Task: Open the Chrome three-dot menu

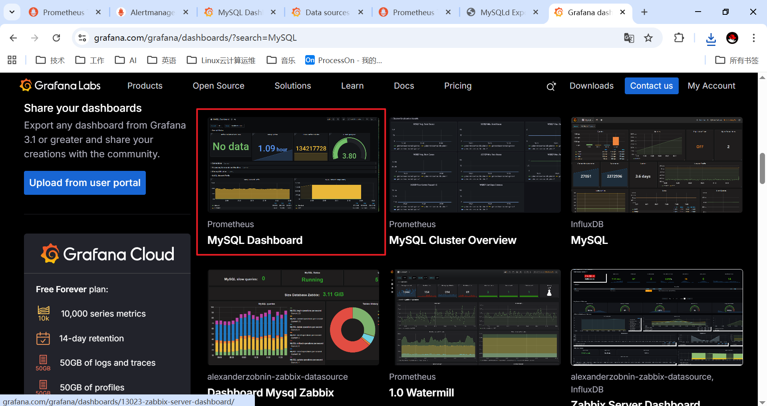Action: tap(754, 38)
